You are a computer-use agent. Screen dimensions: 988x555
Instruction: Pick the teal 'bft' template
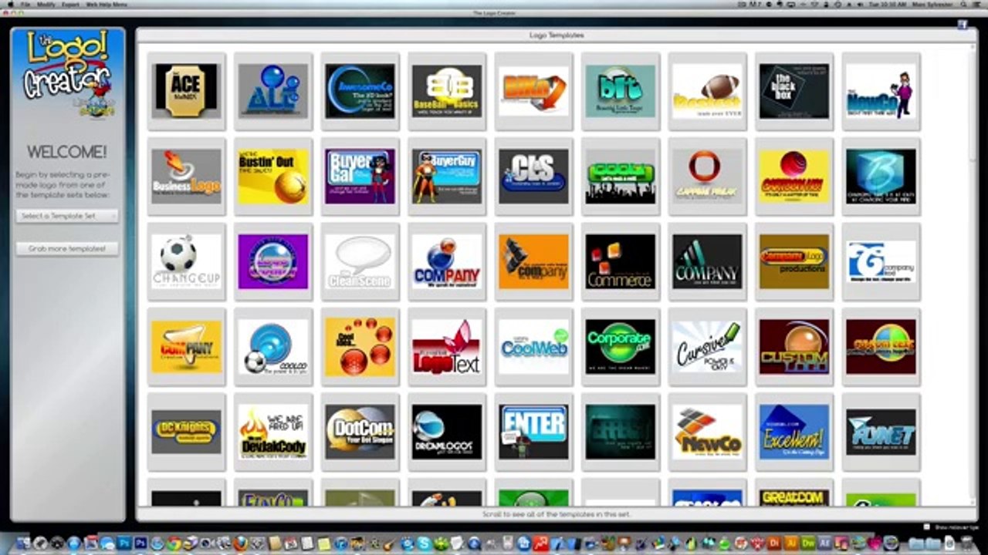pyautogui.click(x=620, y=91)
